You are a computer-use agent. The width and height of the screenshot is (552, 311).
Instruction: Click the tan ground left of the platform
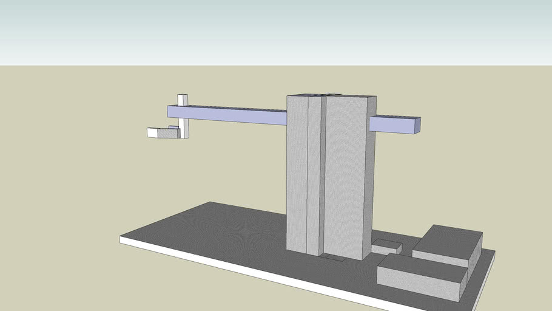[61, 213]
